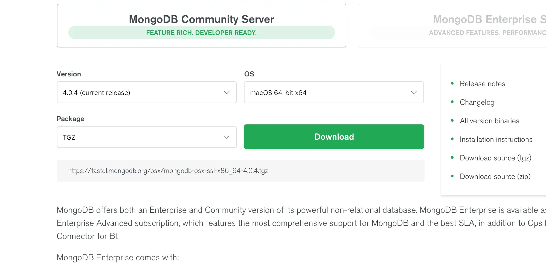Click Download source (tgz) link
The width and height of the screenshot is (546, 275).
[x=495, y=158]
